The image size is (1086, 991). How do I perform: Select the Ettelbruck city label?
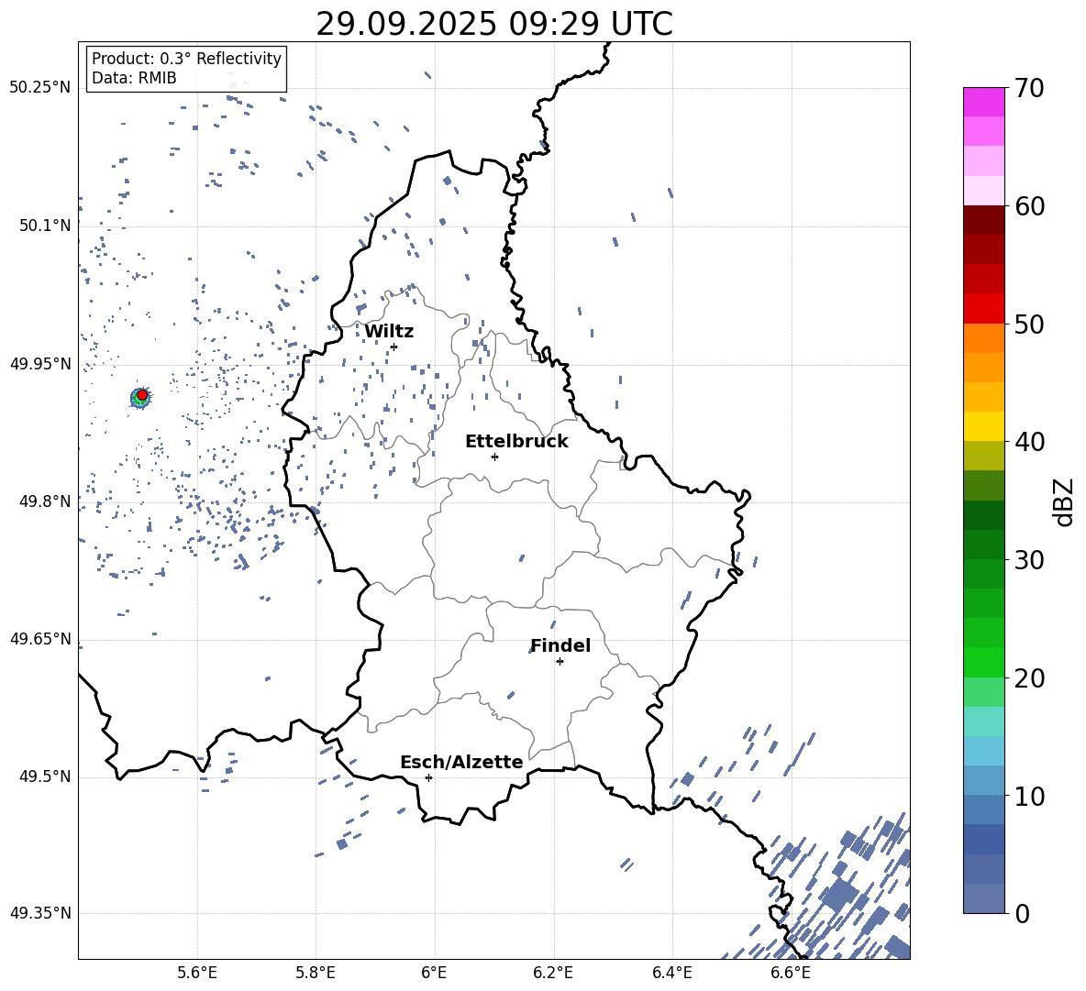coord(516,442)
